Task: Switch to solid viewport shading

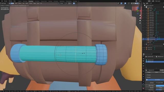Action: click(x=136, y=3)
